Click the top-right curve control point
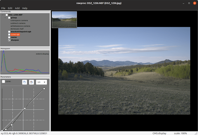Image resolution: width=198 pixels, height=135 pixels. pyautogui.click(x=44, y=89)
